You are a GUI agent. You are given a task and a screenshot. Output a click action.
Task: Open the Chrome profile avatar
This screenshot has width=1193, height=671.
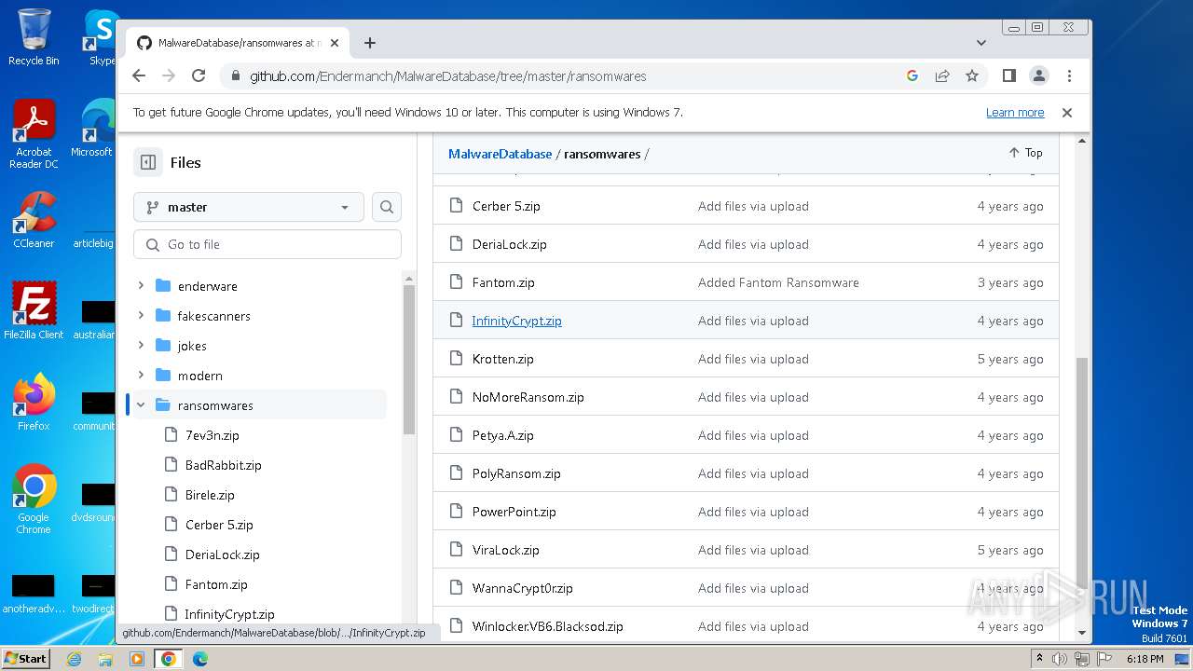1038,75
